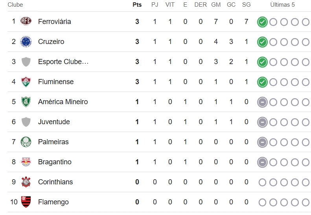Viewport: 311px width, 215px height.
Task: Click Cruzeiro's green win result icon
Action: click(x=262, y=42)
